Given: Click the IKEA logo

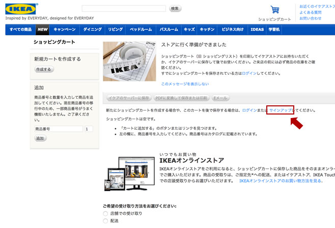Looking at the screenshot, I should pos(20,9).
